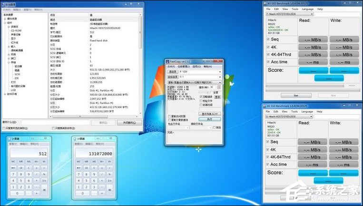Open the drive dropdown in top AS SSD window
The height and width of the screenshot is (206, 363).
tap(289, 14)
